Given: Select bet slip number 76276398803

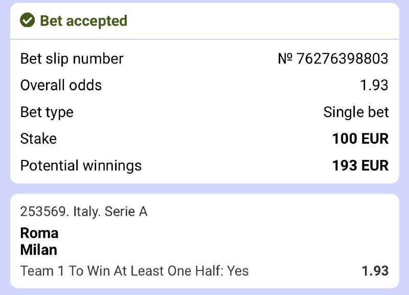Looking at the screenshot, I should click(x=342, y=59).
